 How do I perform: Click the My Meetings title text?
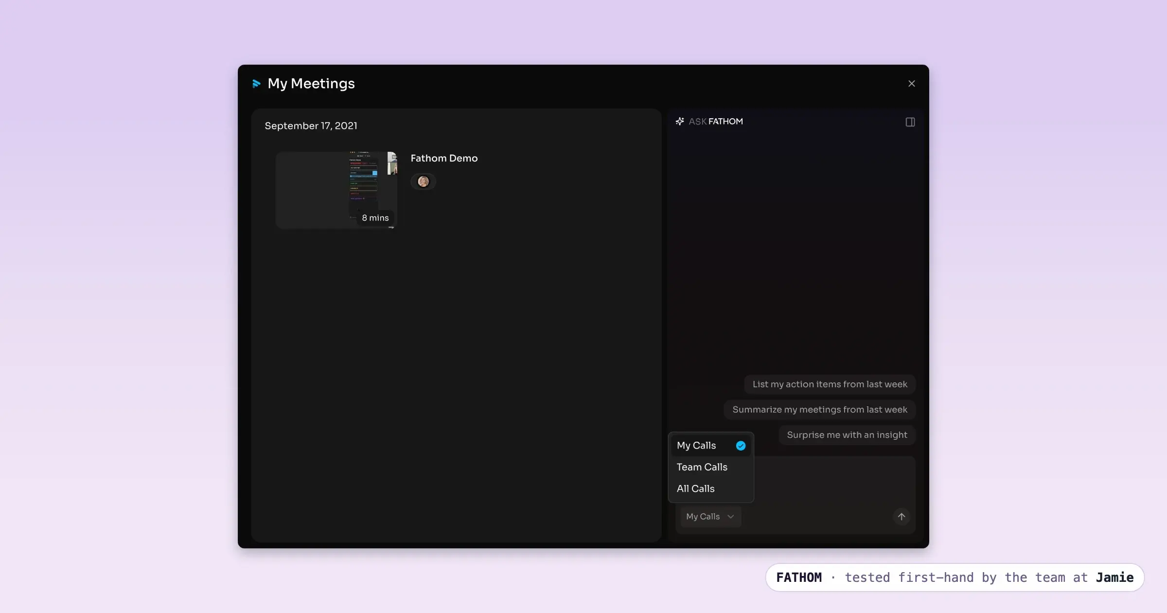pos(311,84)
